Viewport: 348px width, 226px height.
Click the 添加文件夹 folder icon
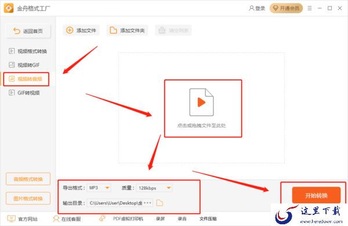tap(113, 30)
